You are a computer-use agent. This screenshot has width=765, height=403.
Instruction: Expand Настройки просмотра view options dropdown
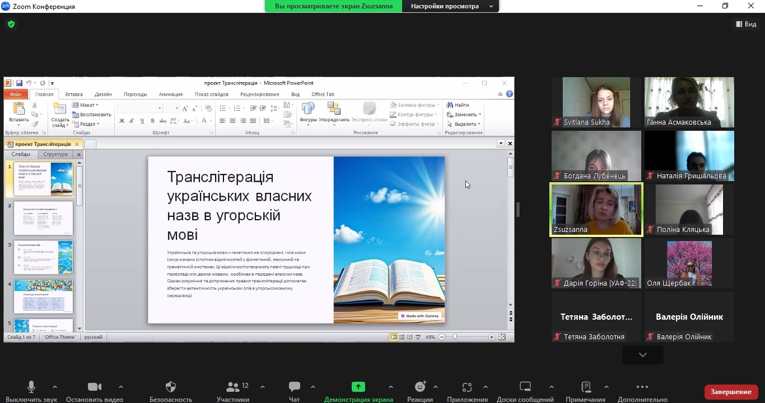491,6
